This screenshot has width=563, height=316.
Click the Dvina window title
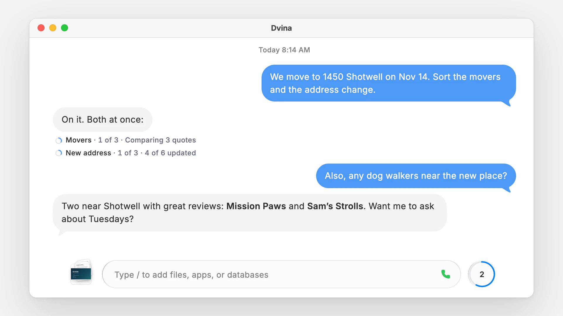[x=281, y=28]
